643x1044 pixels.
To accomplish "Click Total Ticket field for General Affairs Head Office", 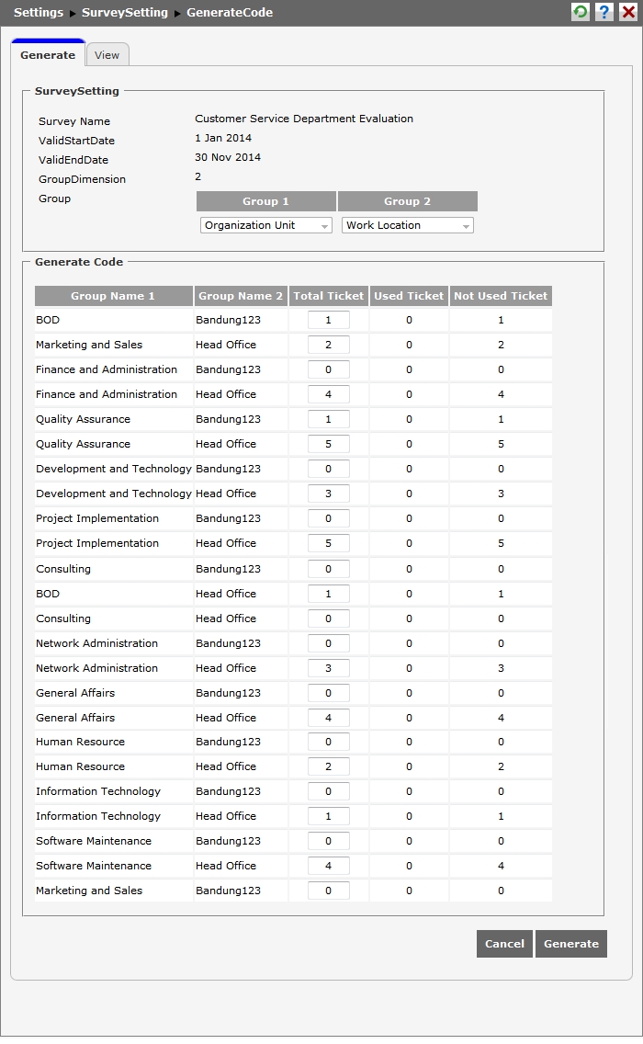I will 329,718.
